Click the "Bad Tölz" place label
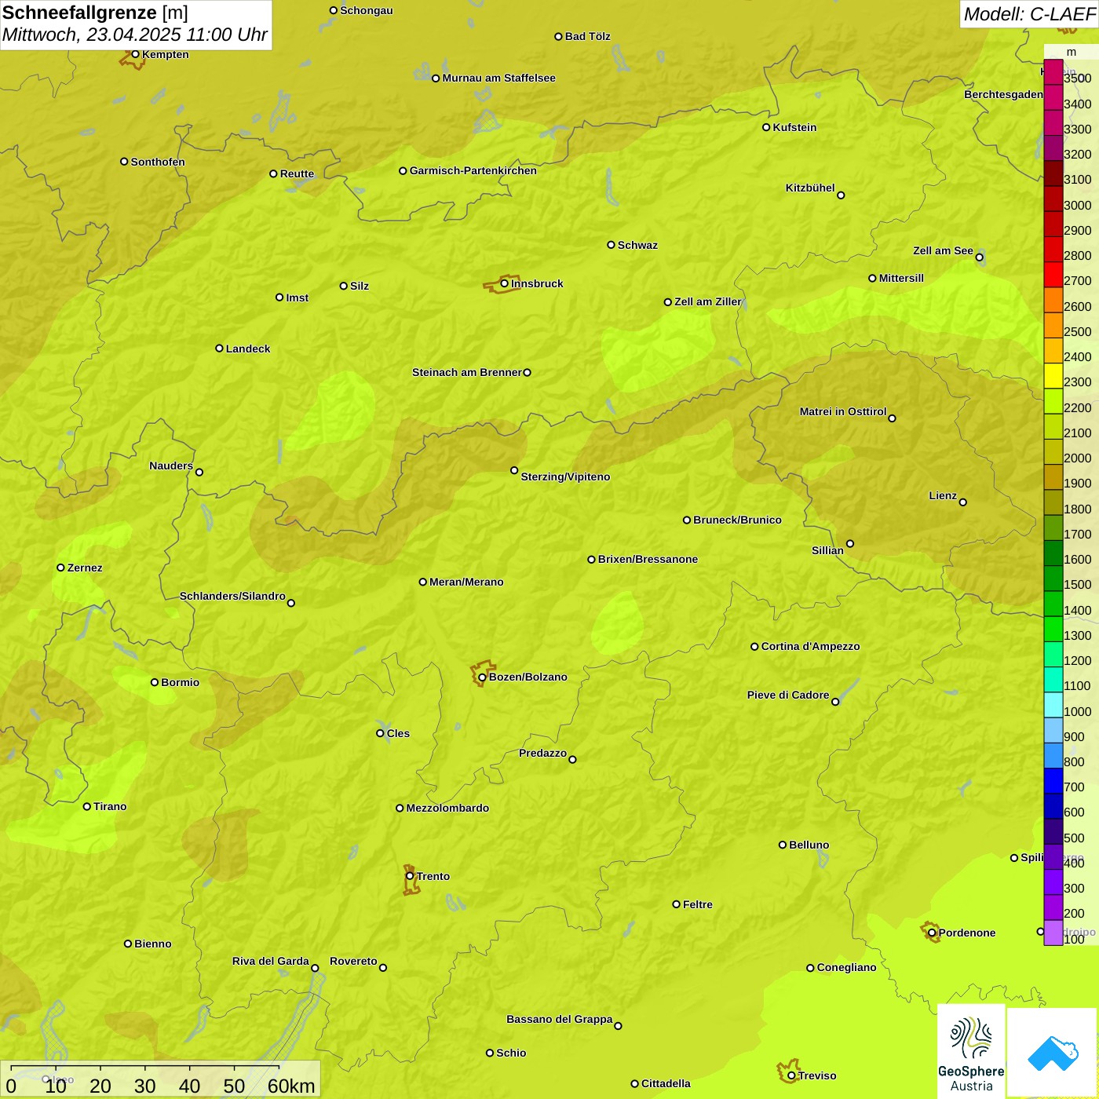This screenshot has width=1099, height=1099. tap(587, 36)
